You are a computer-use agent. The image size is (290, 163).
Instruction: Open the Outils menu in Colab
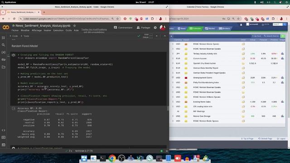68,30
